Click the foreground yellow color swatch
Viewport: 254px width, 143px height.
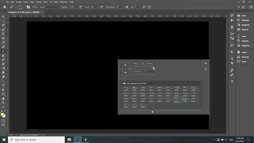coord(2,114)
